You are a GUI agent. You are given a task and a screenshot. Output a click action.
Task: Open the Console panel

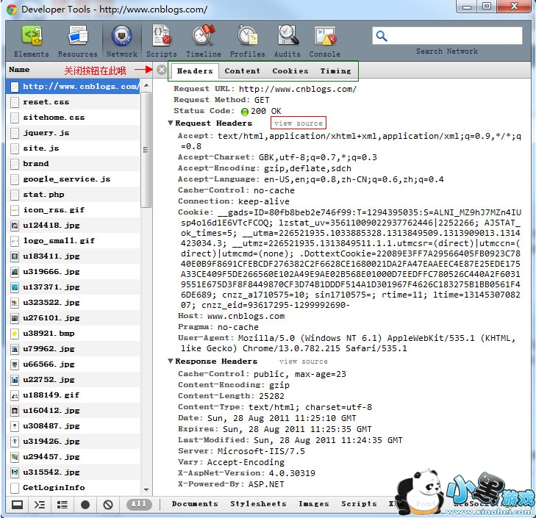[324, 40]
